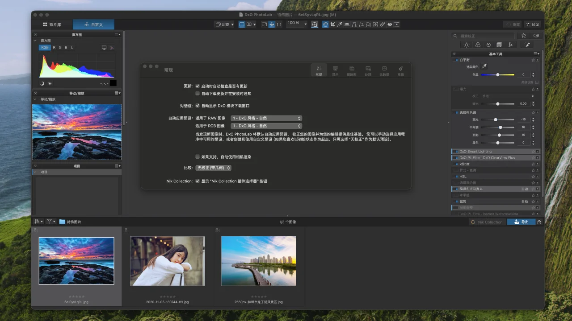Switch to the 照片库 tab
572x321 pixels.
52,25
